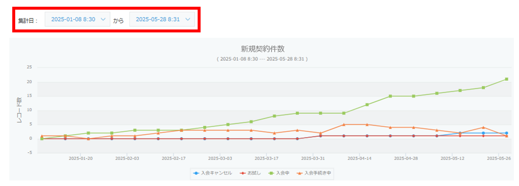Click y-axis value -5
This screenshot has height=186, width=519.
30,153
